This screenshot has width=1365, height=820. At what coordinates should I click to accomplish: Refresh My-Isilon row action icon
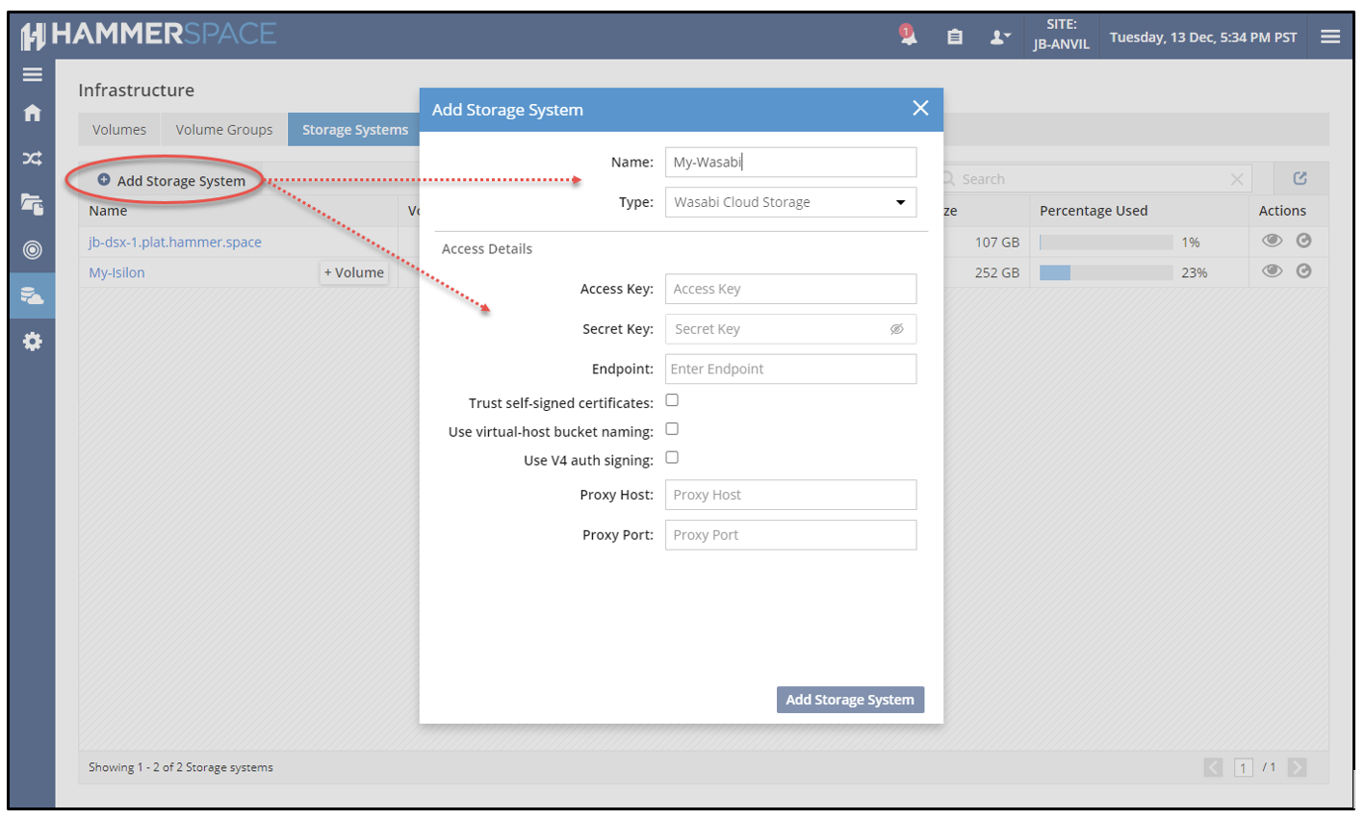[1303, 271]
